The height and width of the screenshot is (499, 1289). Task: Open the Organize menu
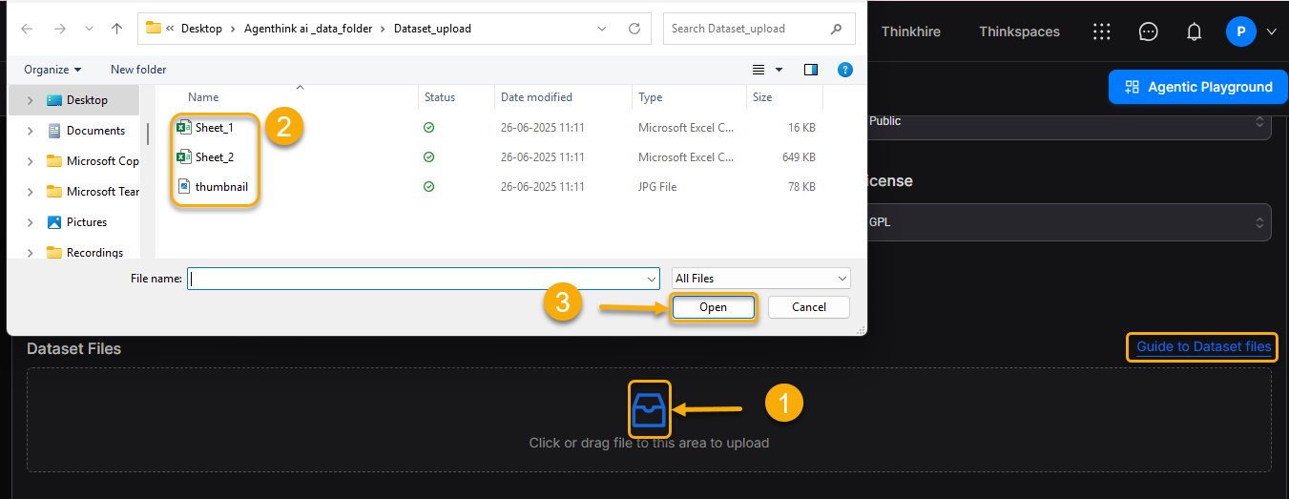pyautogui.click(x=52, y=70)
